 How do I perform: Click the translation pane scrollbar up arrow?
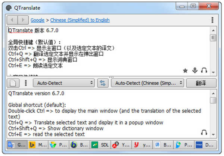tap(213, 93)
